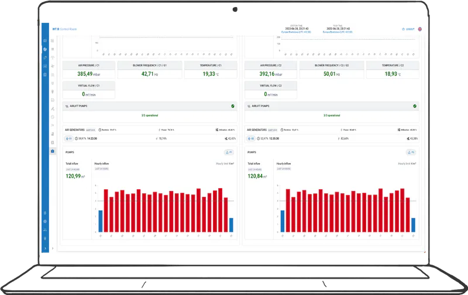468x295 pixels.
Task: Click the last blue bar in right inflow chart
Action: point(413,224)
